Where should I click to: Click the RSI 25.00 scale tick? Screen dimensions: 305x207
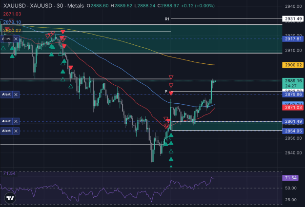291,200
